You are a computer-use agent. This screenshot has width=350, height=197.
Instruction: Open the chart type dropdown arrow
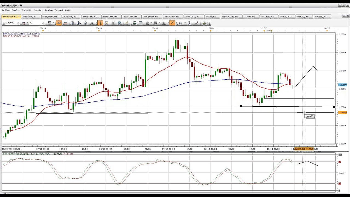(54, 23)
